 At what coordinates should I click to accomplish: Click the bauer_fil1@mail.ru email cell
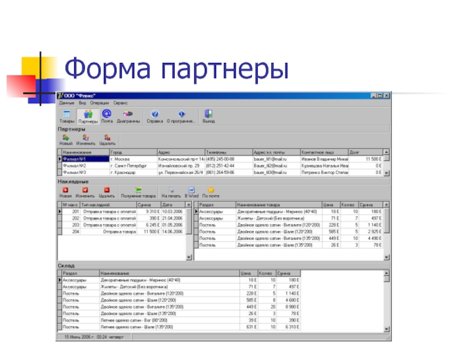(276, 159)
